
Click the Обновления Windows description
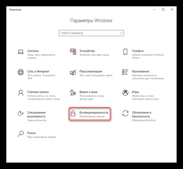click(x=144, y=120)
